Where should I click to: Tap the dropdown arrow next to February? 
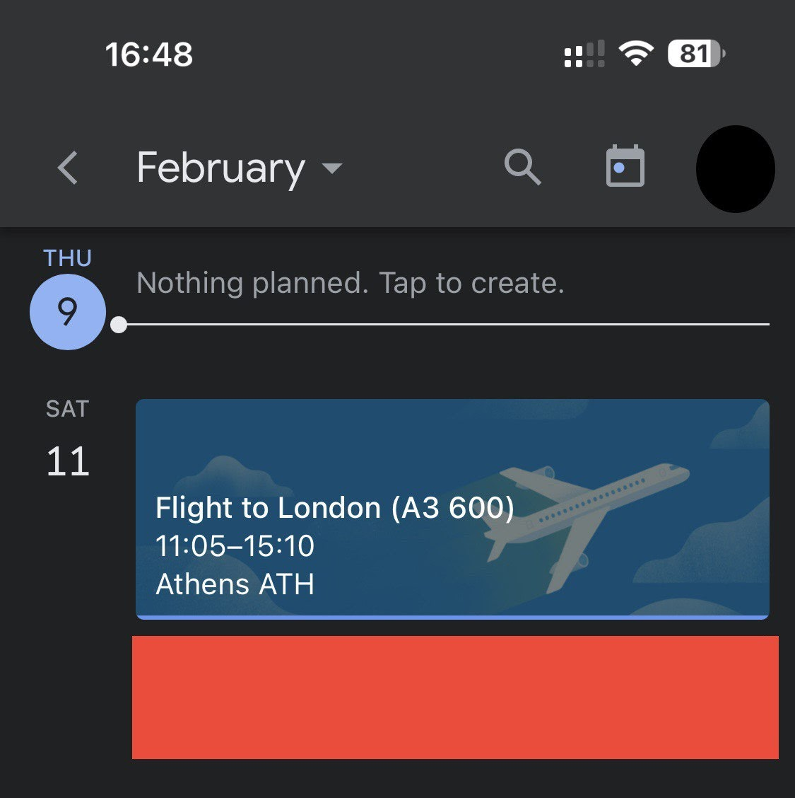tap(331, 170)
